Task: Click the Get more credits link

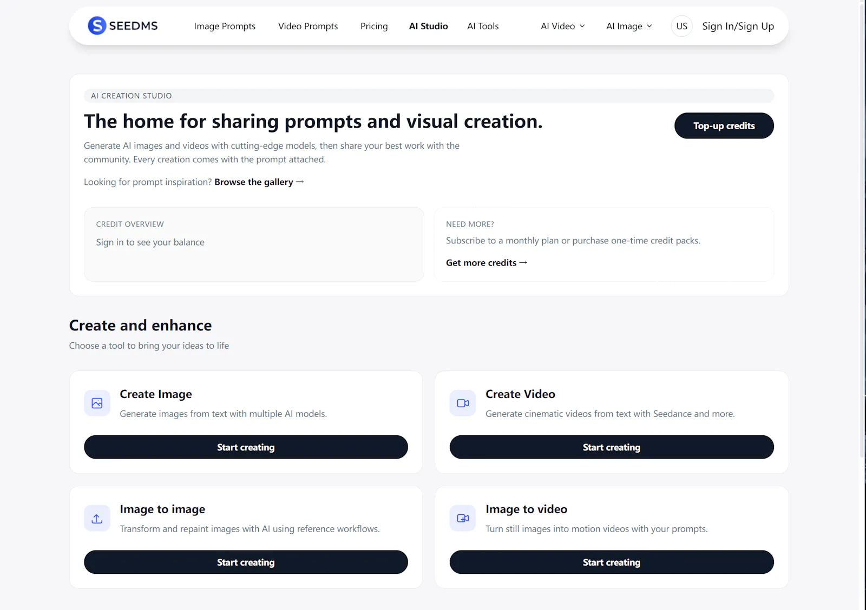Action: pos(486,263)
